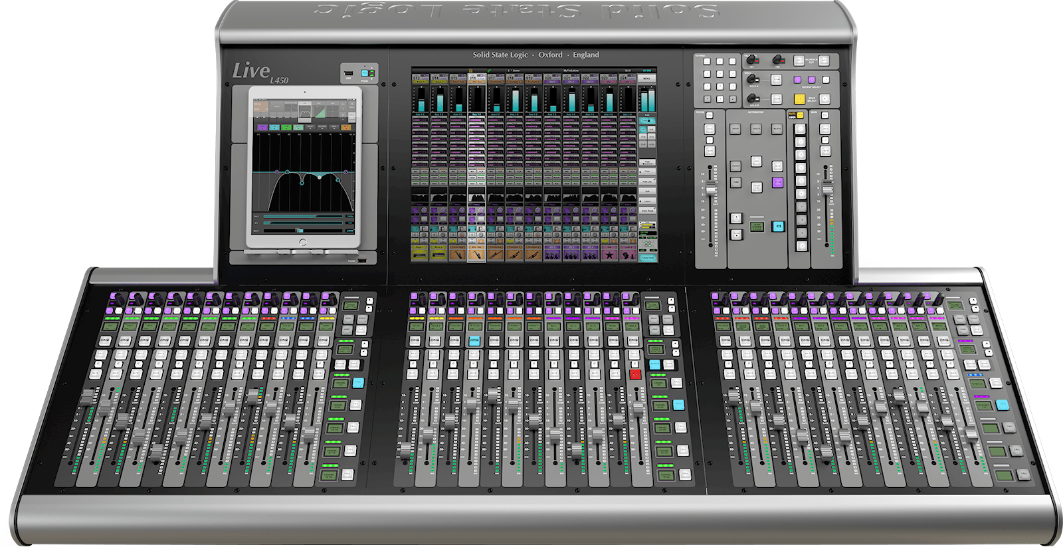
Task: Click the Solo B level knob
Action: pyautogui.click(x=753, y=98)
